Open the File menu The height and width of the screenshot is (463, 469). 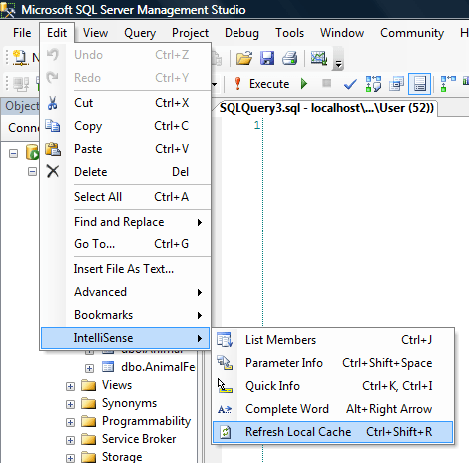coord(22,33)
